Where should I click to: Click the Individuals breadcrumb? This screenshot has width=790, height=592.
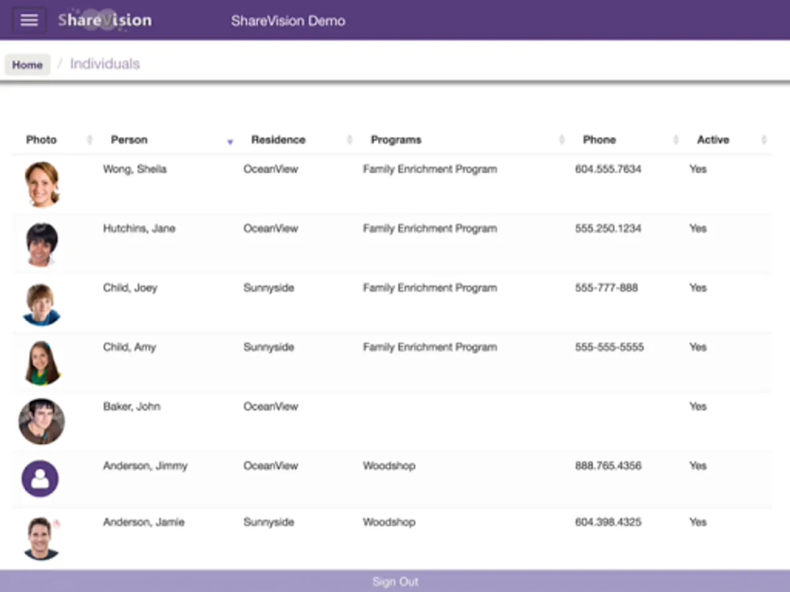click(105, 64)
